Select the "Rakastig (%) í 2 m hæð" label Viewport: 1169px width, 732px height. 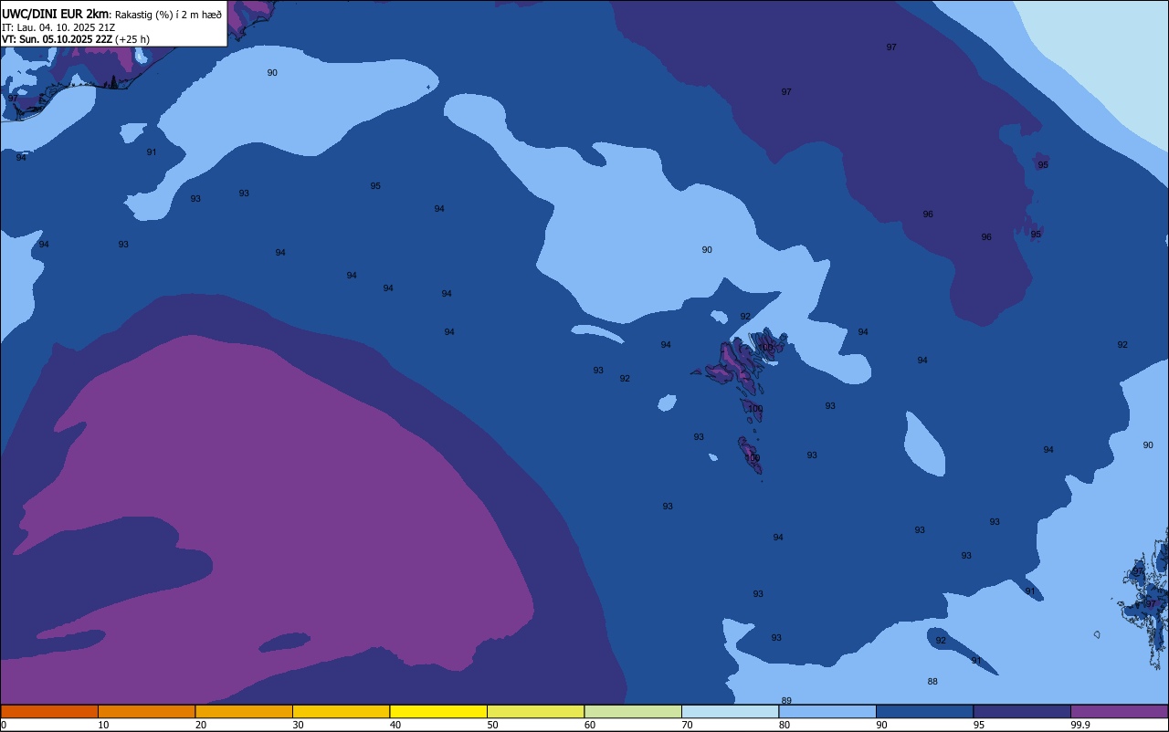click(x=168, y=14)
